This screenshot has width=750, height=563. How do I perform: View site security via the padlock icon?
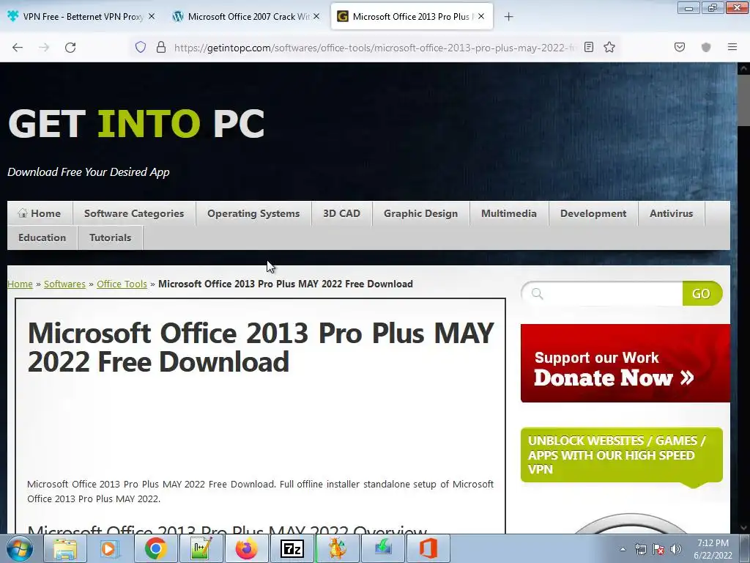161,47
